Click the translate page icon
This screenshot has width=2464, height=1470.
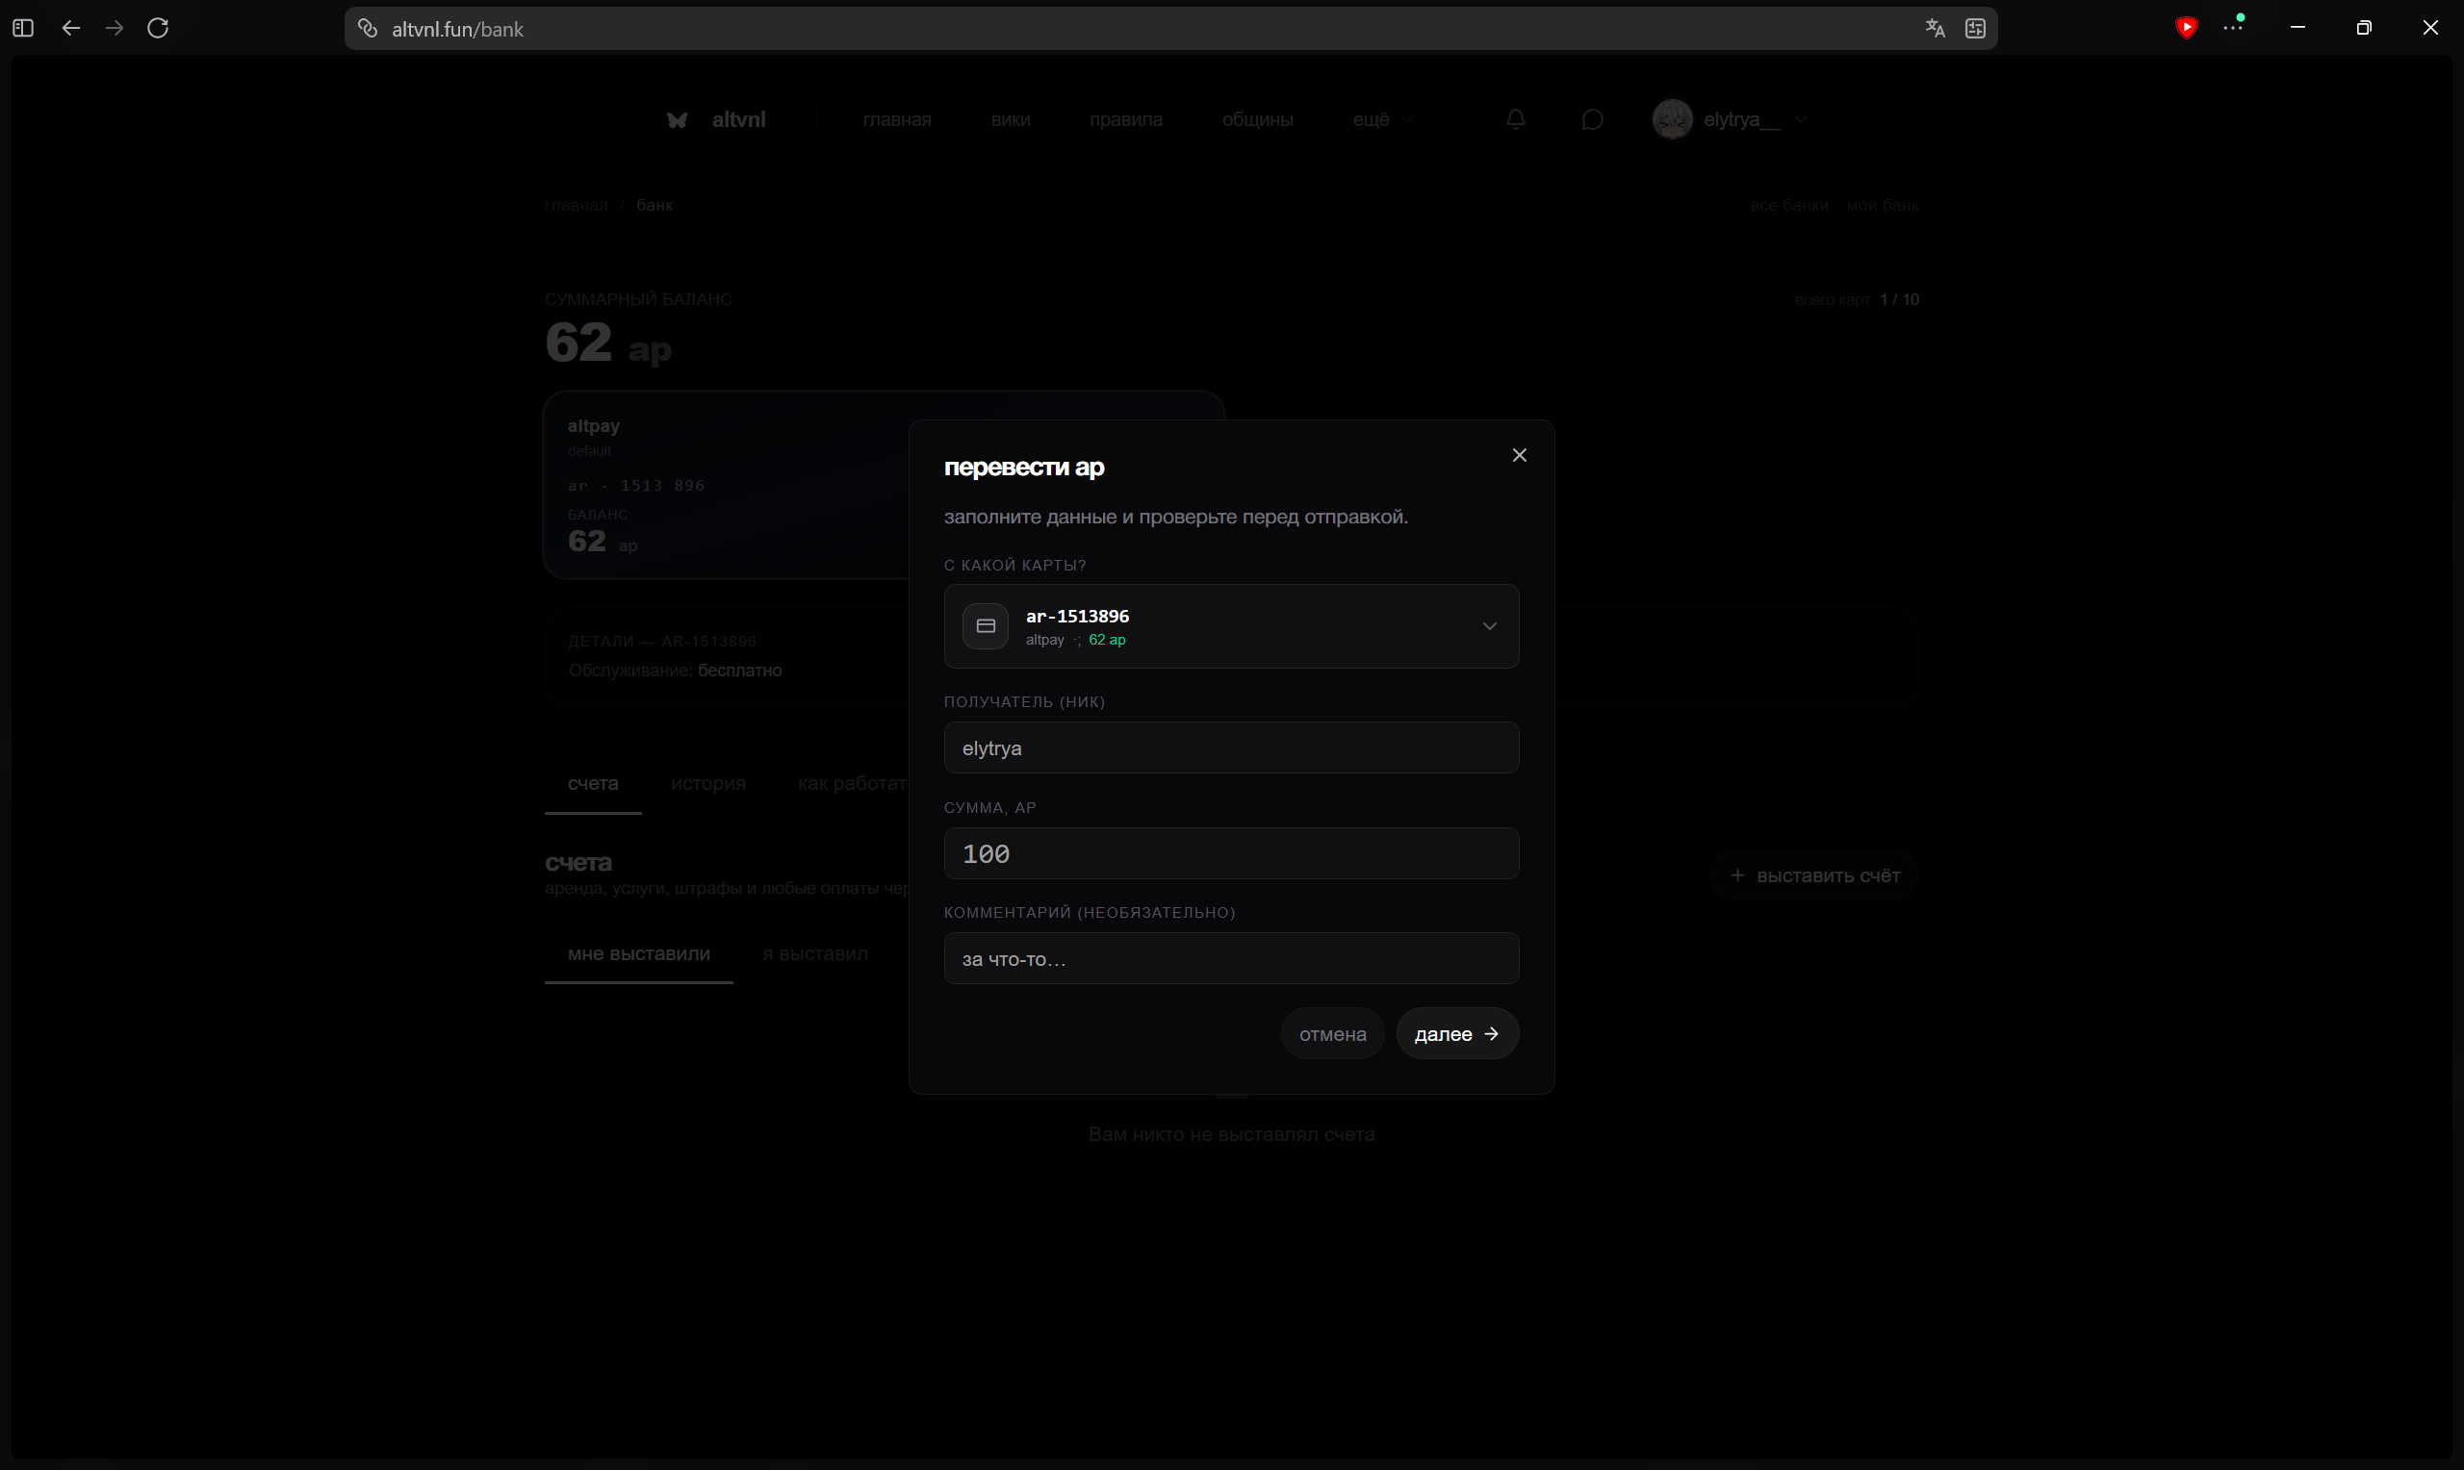pyautogui.click(x=1934, y=29)
